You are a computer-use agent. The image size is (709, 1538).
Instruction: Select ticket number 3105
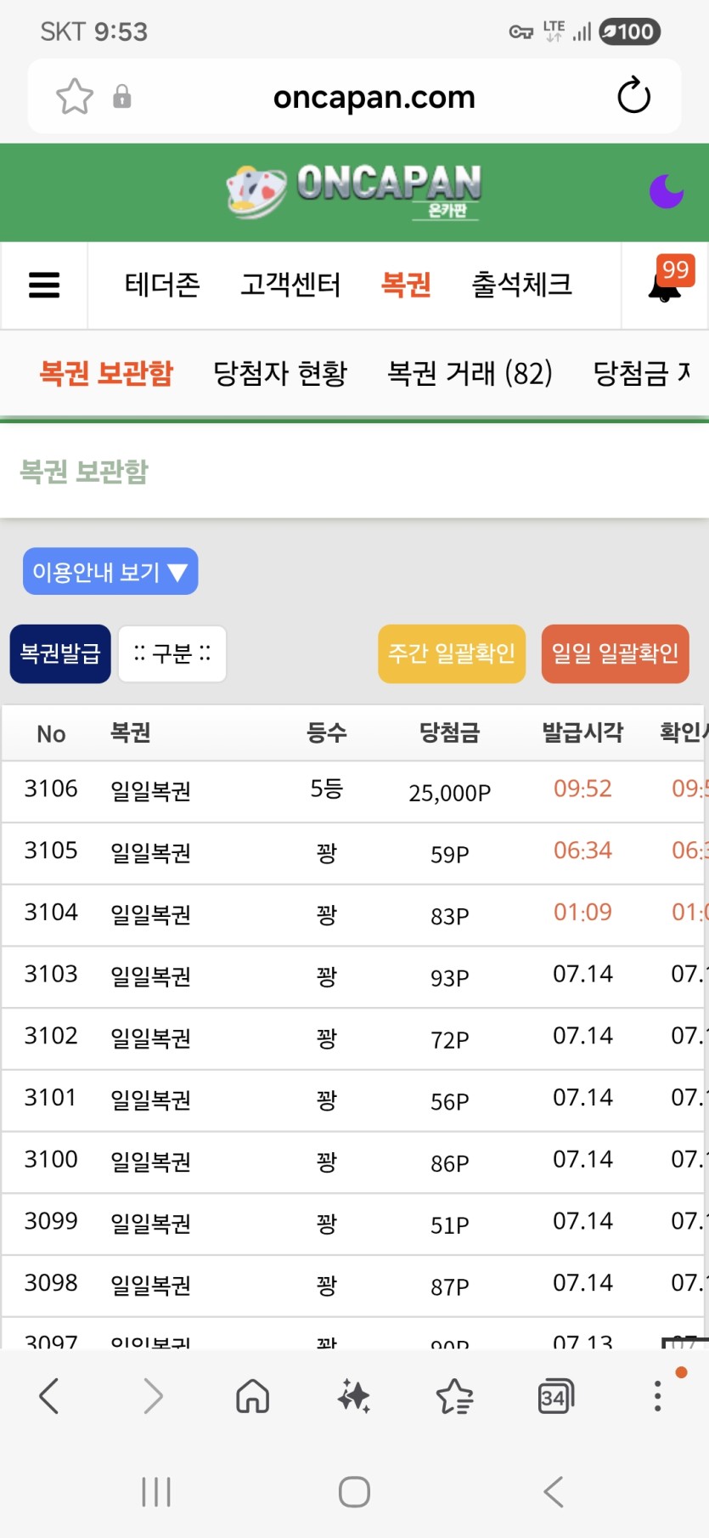coord(51,851)
